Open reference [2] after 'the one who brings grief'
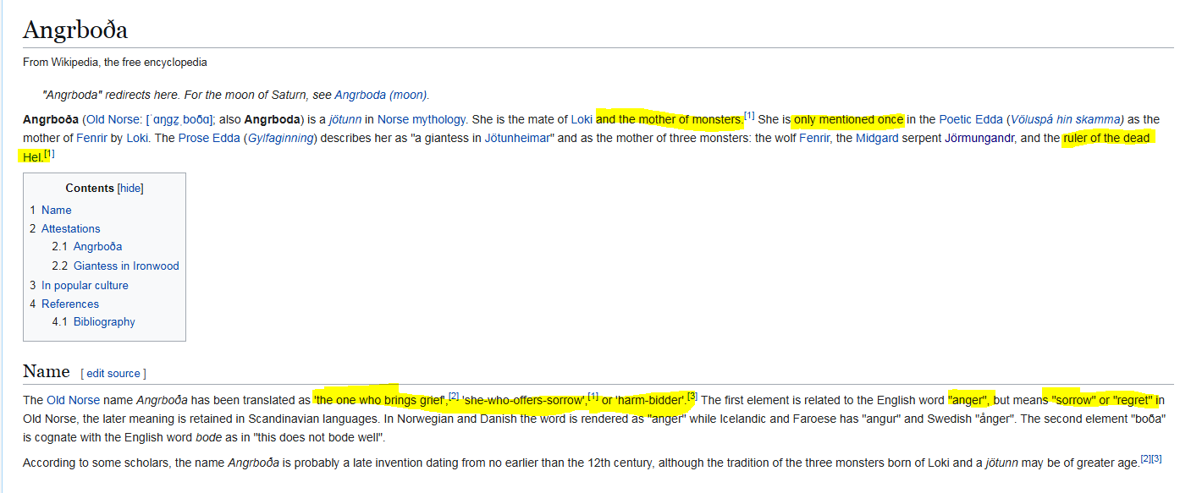Viewport: 1180px width, 493px height. coord(454,396)
